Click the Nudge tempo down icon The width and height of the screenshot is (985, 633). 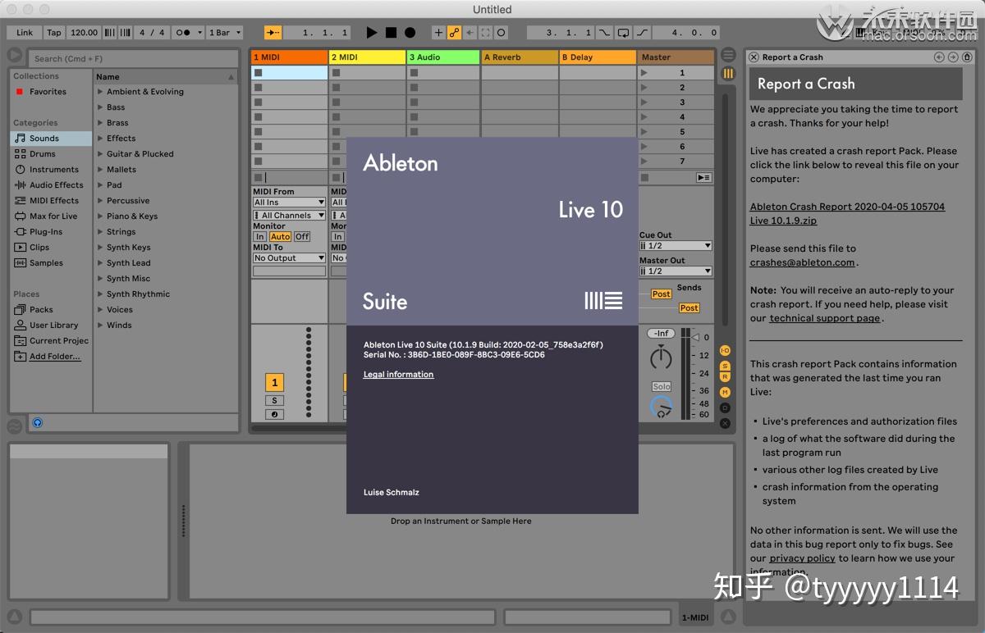pyautogui.click(x=111, y=33)
